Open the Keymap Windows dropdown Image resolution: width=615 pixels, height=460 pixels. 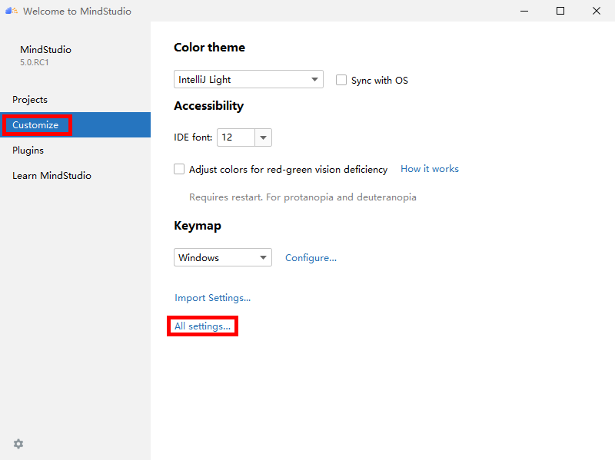[x=223, y=257]
